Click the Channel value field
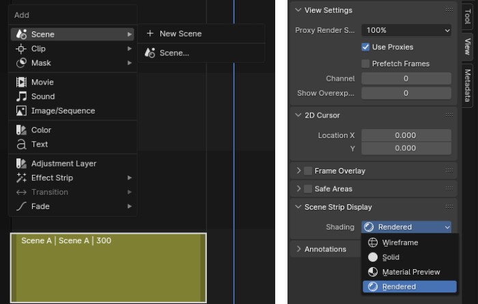 click(406, 79)
